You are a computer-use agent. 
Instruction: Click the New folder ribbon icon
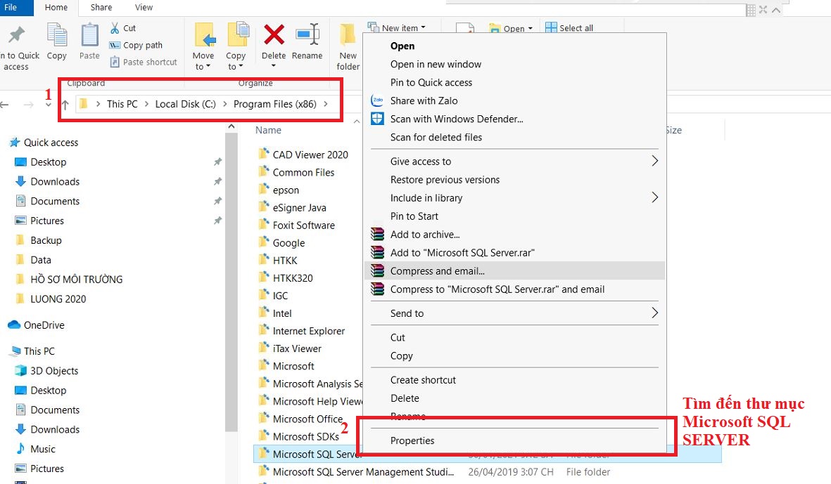pyautogui.click(x=348, y=35)
